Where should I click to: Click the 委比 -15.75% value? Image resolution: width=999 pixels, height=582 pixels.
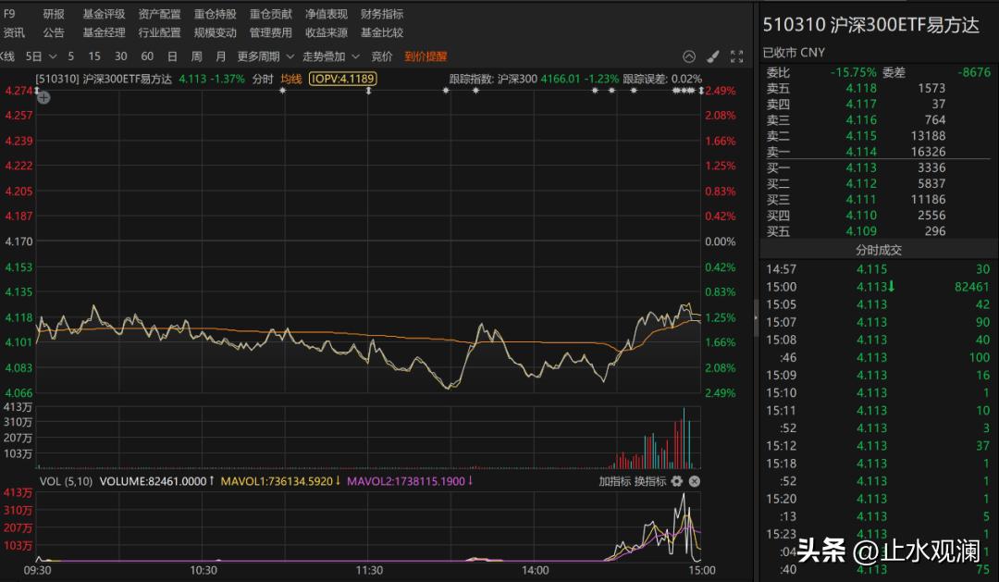pos(853,73)
